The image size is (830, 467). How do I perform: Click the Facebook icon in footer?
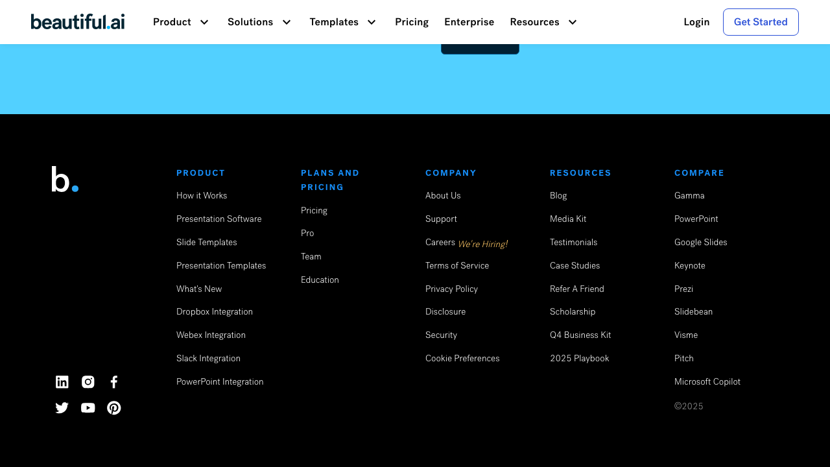(x=114, y=382)
